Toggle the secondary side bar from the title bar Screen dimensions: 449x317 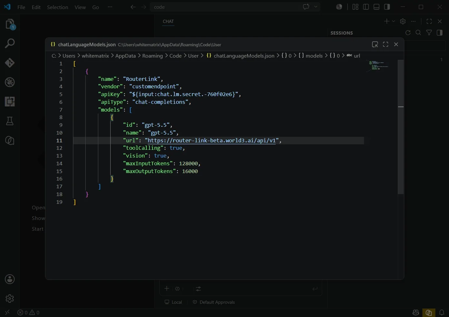click(387, 7)
